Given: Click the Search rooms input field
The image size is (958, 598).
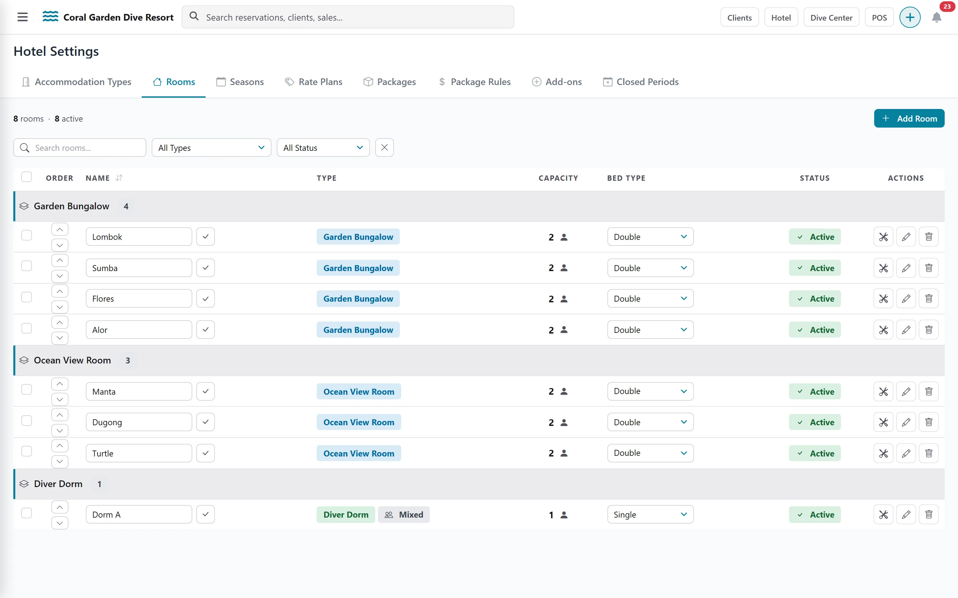Looking at the screenshot, I should point(80,148).
